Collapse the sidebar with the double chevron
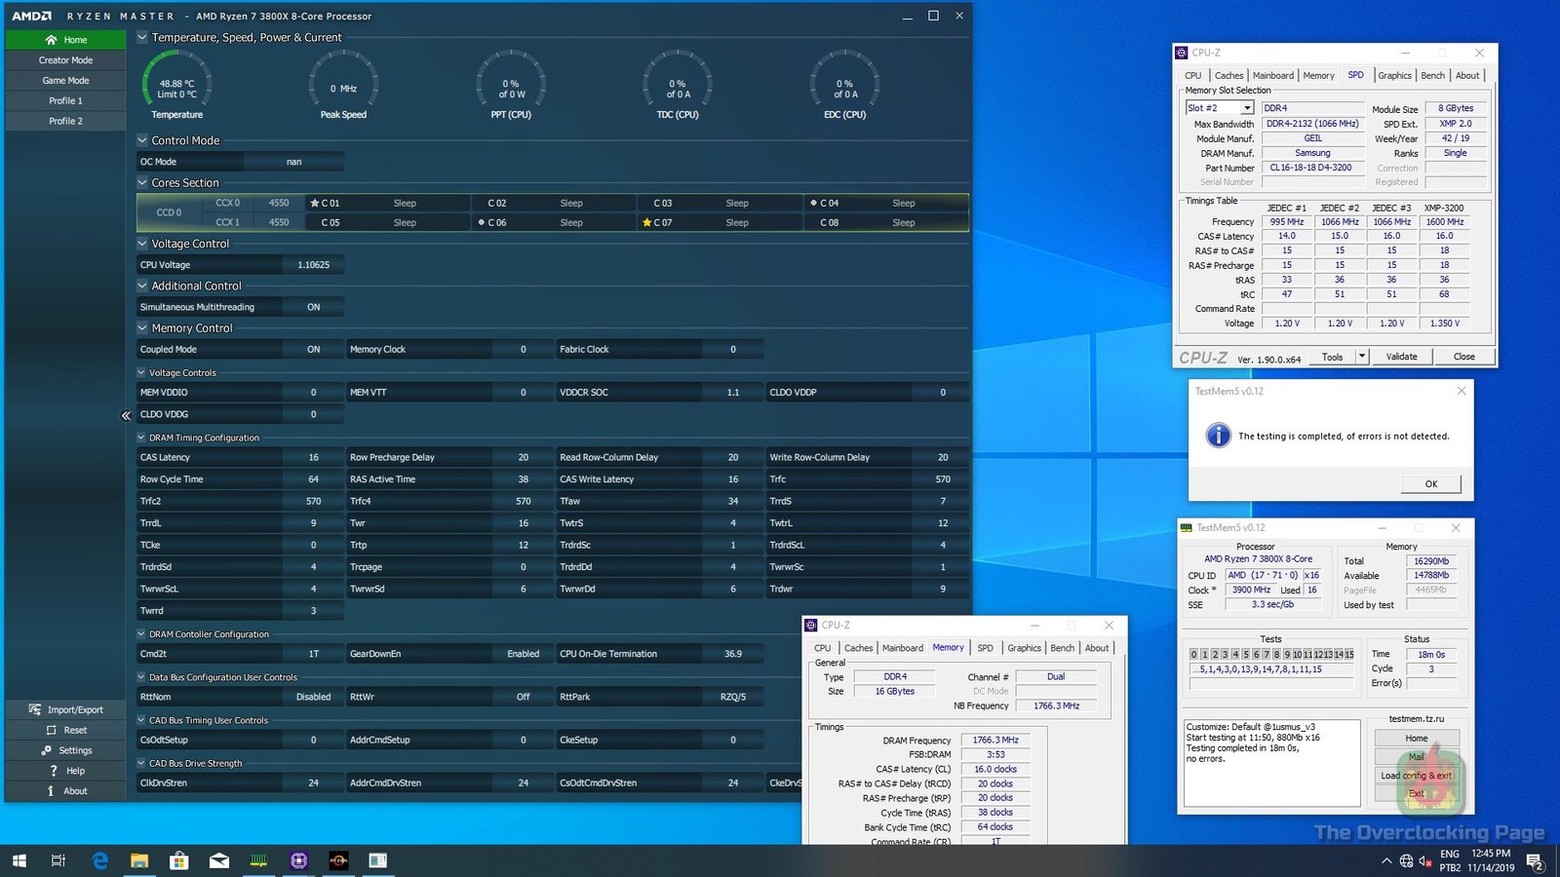 126,416
